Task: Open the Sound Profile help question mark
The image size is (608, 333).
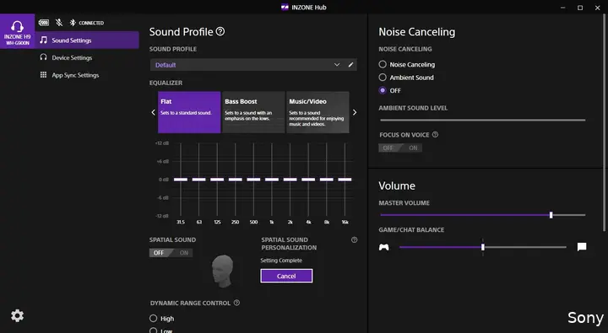Action: click(220, 31)
